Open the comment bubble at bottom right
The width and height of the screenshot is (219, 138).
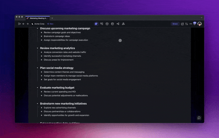click(199, 118)
